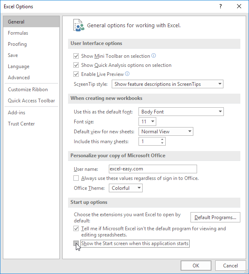Switch to the Advanced category

pos(31,78)
